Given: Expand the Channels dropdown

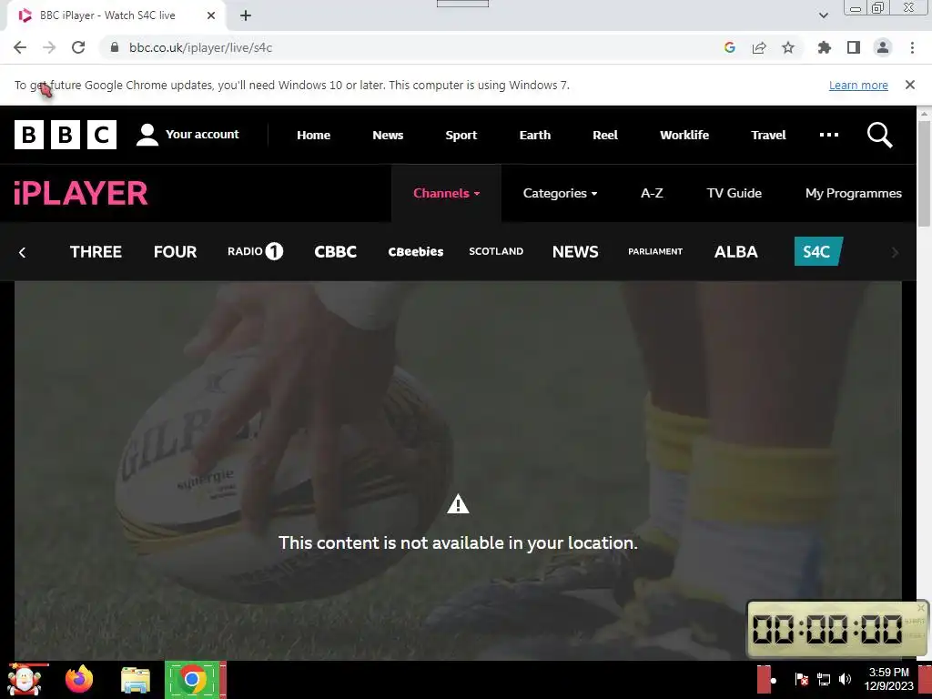Looking at the screenshot, I should (x=446, y=193).
